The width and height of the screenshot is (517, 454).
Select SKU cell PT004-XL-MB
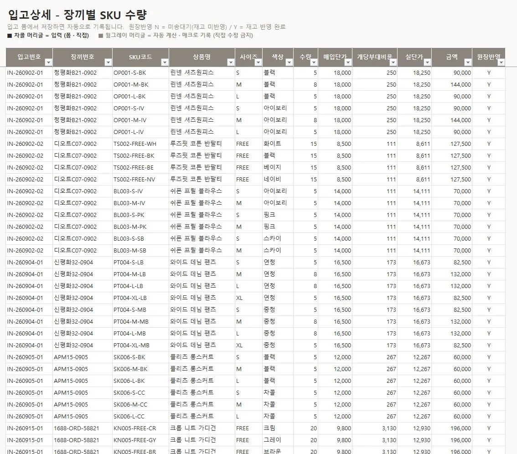(140, 346)
